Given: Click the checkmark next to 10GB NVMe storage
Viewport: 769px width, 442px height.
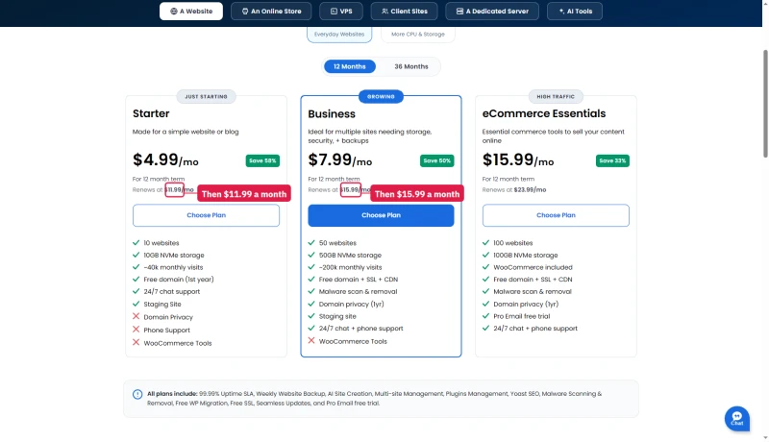Looking at the screenshot, I should click(x=136, y=255).
